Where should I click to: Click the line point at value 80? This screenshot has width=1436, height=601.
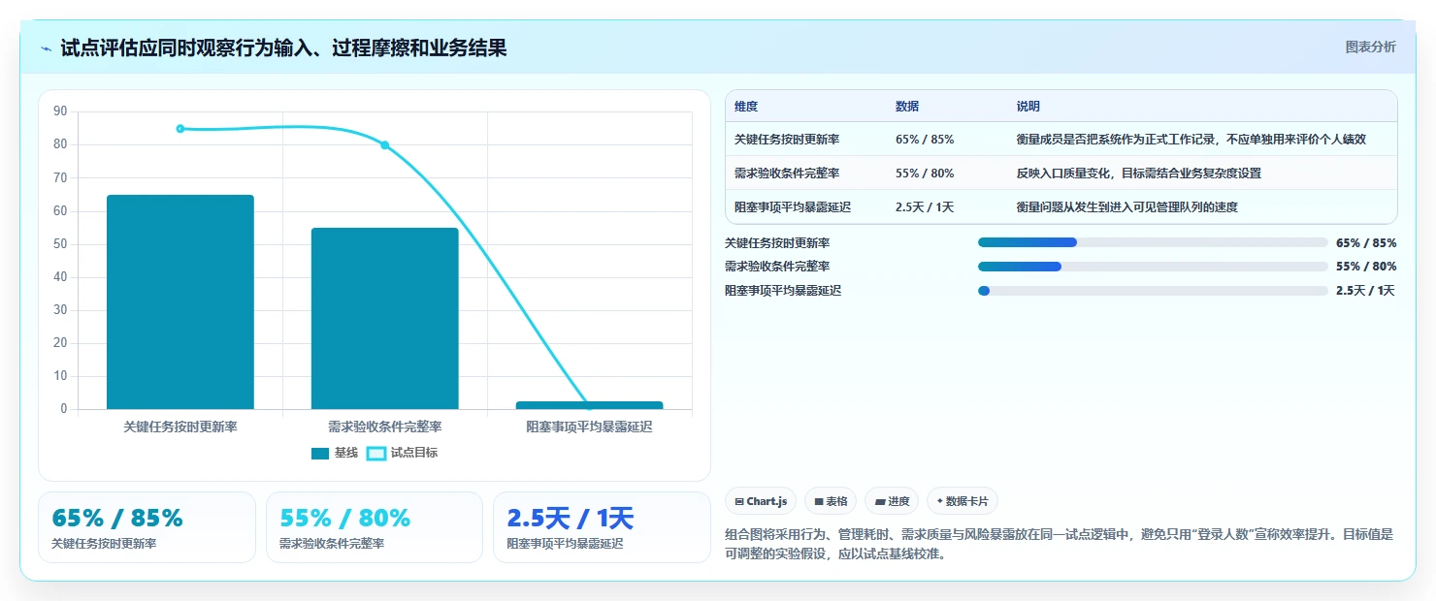point(385,145)
